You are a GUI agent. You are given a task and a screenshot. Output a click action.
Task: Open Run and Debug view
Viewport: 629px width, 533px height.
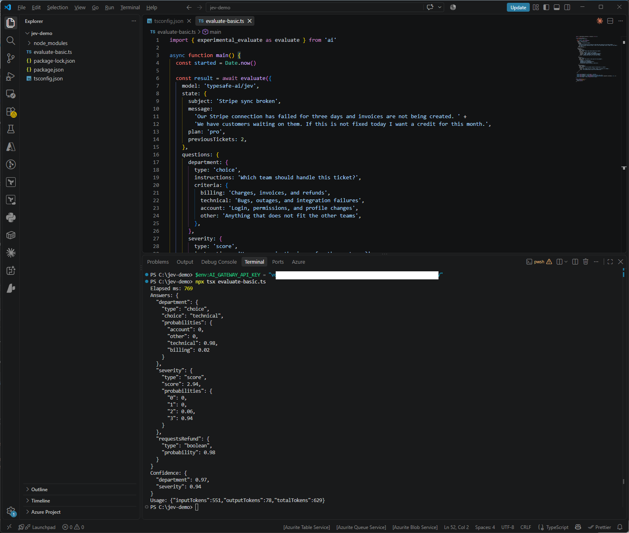click(x=11, y=76)
